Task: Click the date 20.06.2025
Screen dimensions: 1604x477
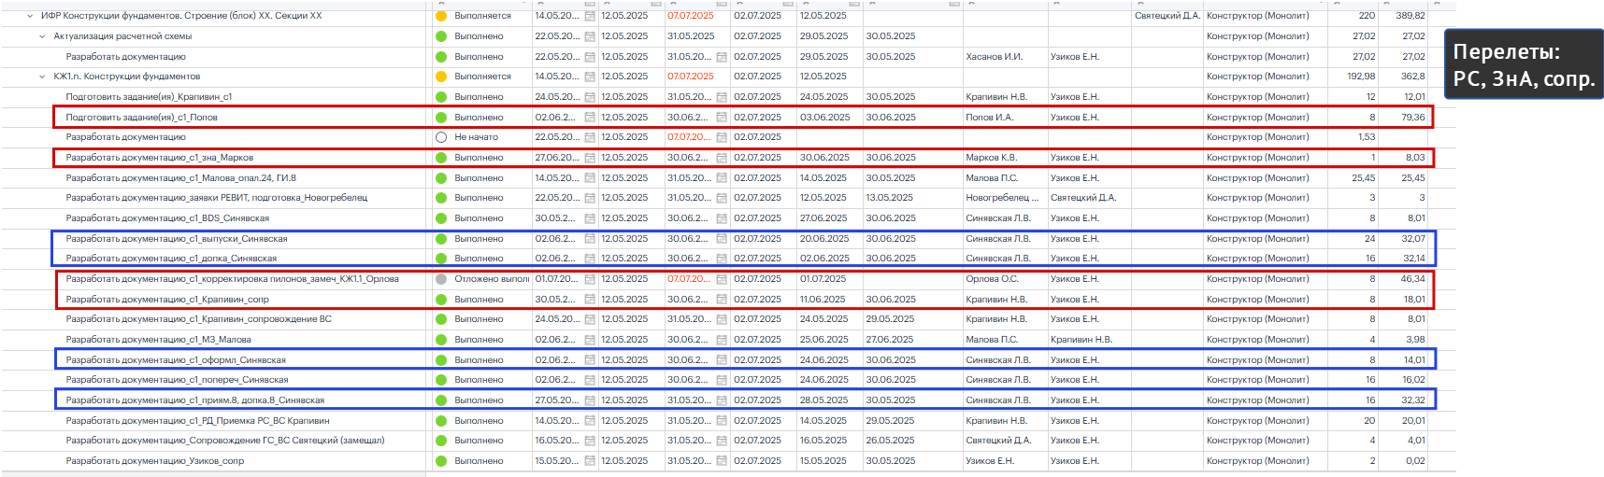Action: (824, 239)
